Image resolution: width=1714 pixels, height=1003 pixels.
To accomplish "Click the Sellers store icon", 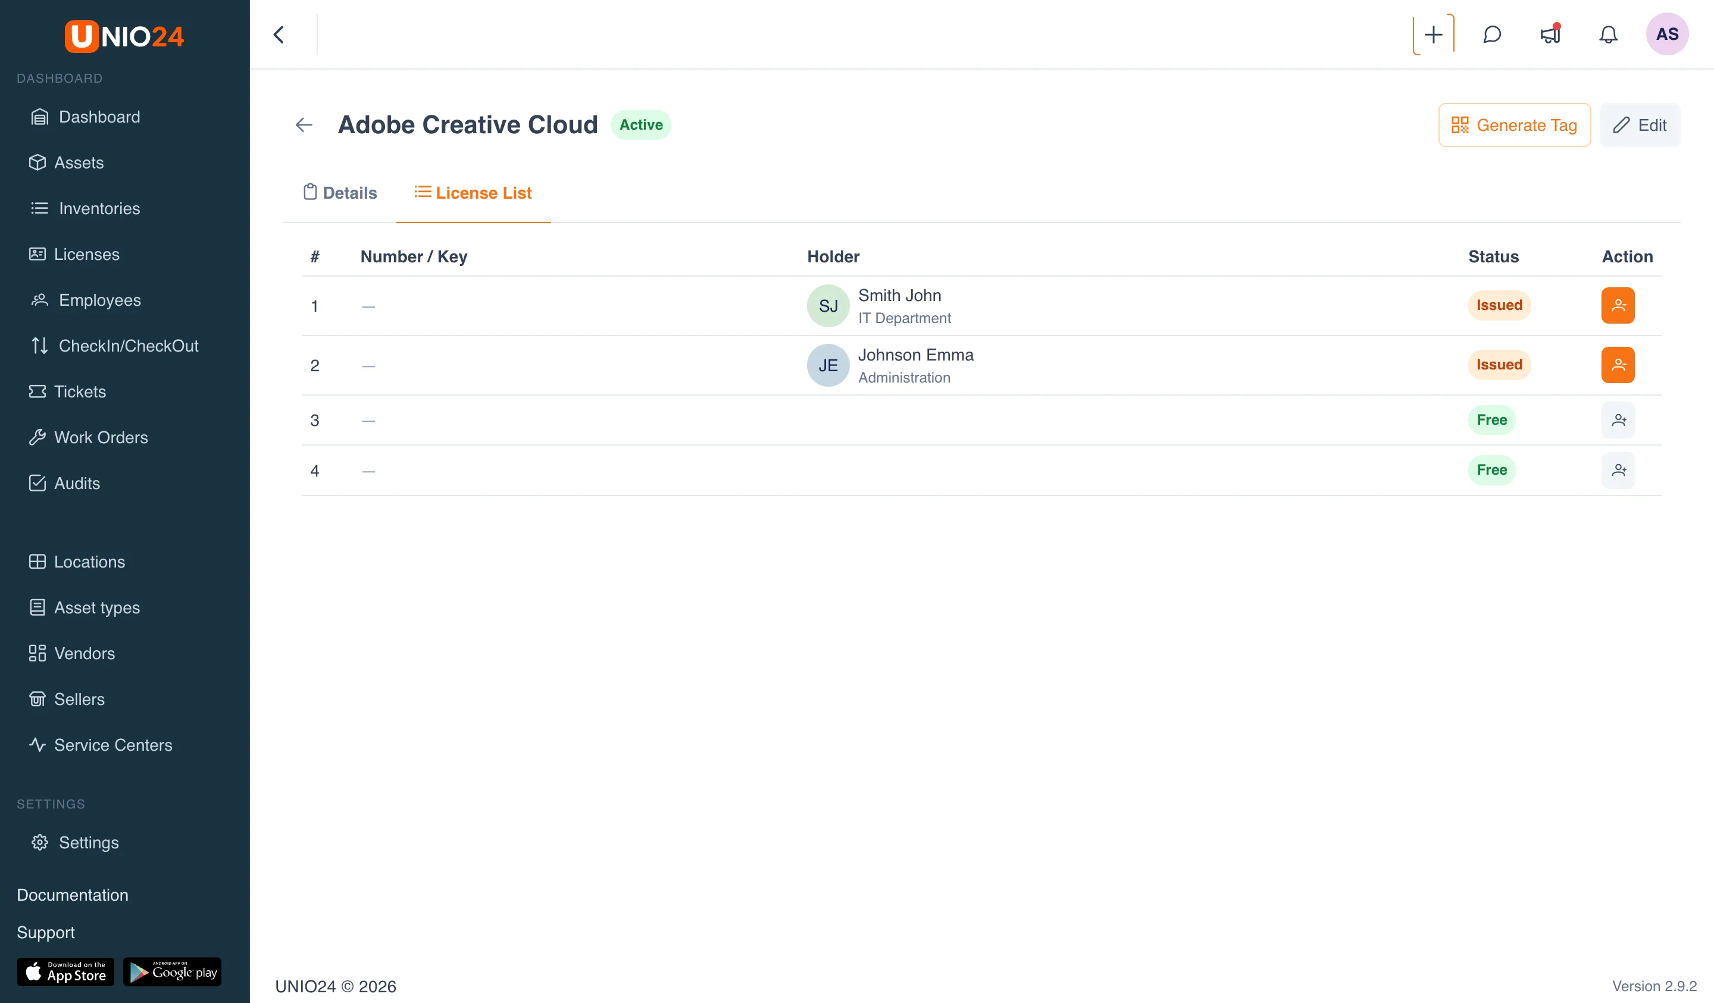I will [x=37, y=699].
